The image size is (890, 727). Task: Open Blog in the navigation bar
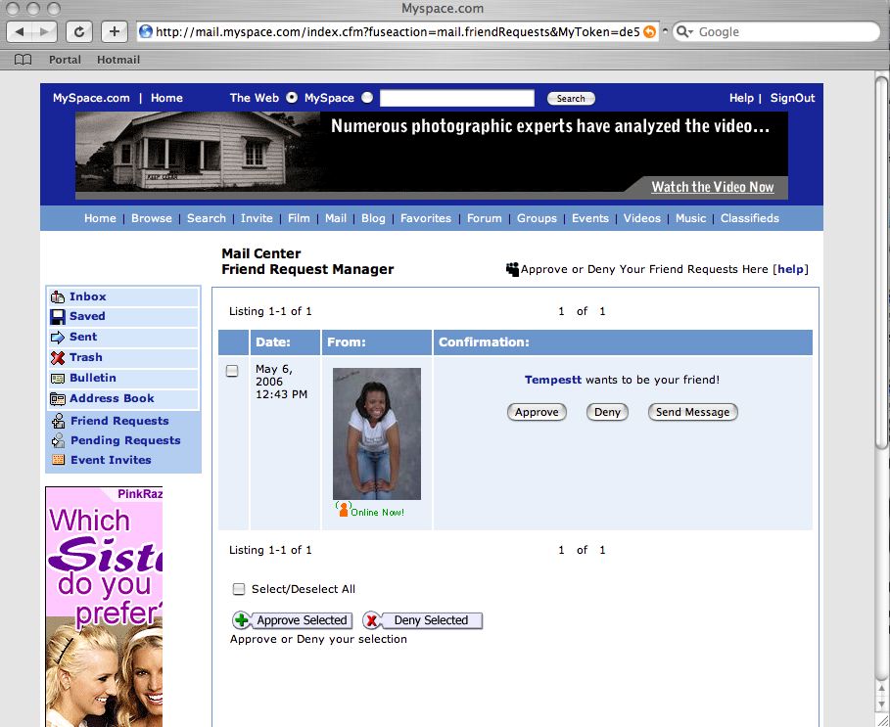pyautogui.click(x=373, y=218)
